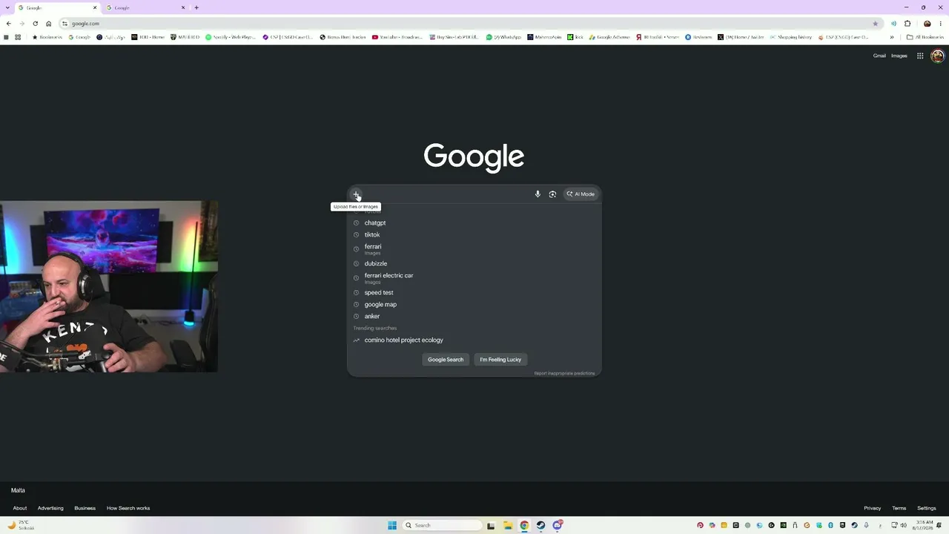Open the weather widget showing 75°C

tap(21, 525)
